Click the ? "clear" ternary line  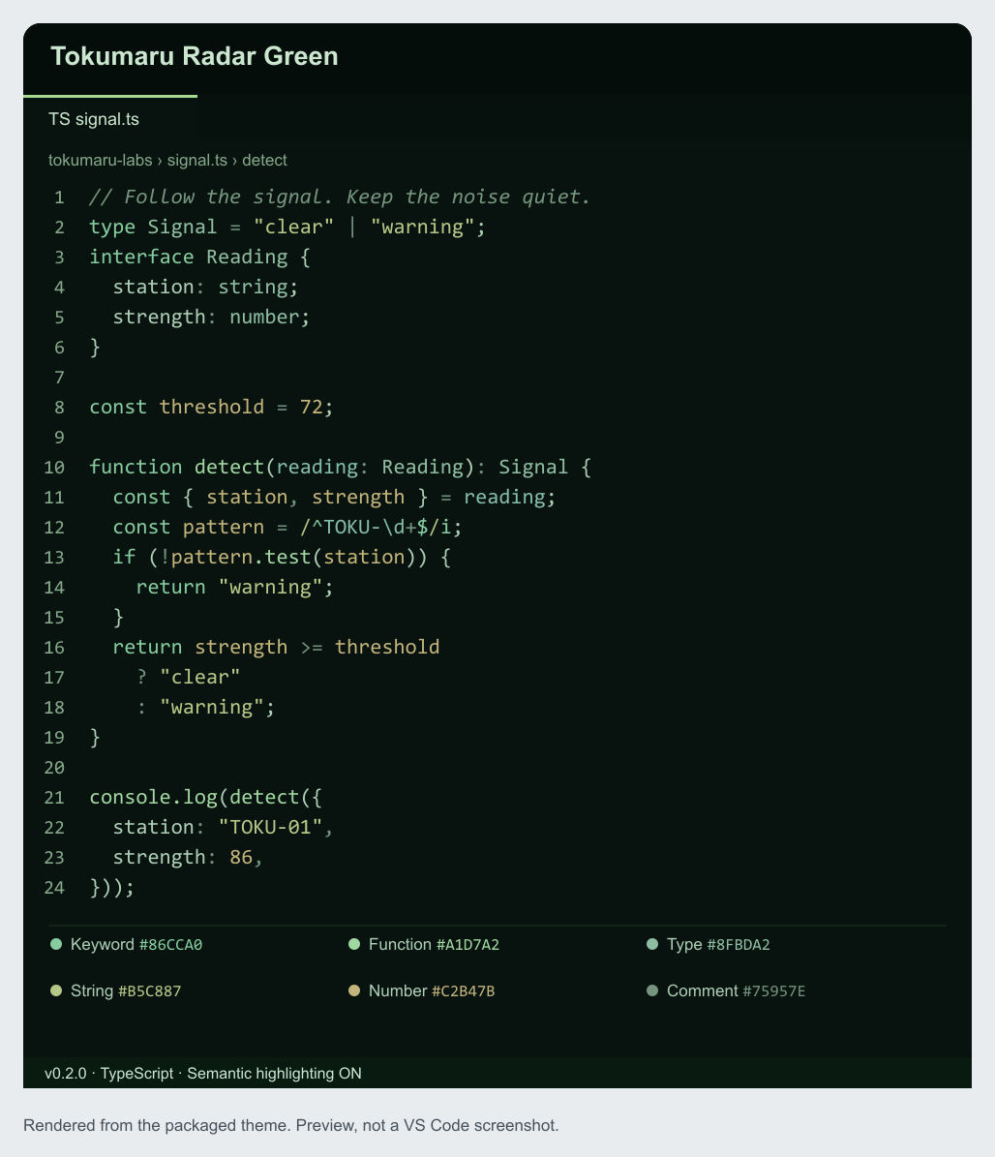tap(188, 678)
